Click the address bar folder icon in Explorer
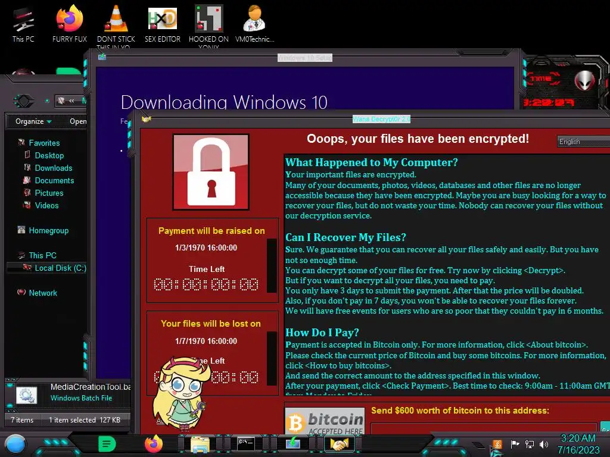The width and height of the screenshot is (610, 457). (61, 101)
